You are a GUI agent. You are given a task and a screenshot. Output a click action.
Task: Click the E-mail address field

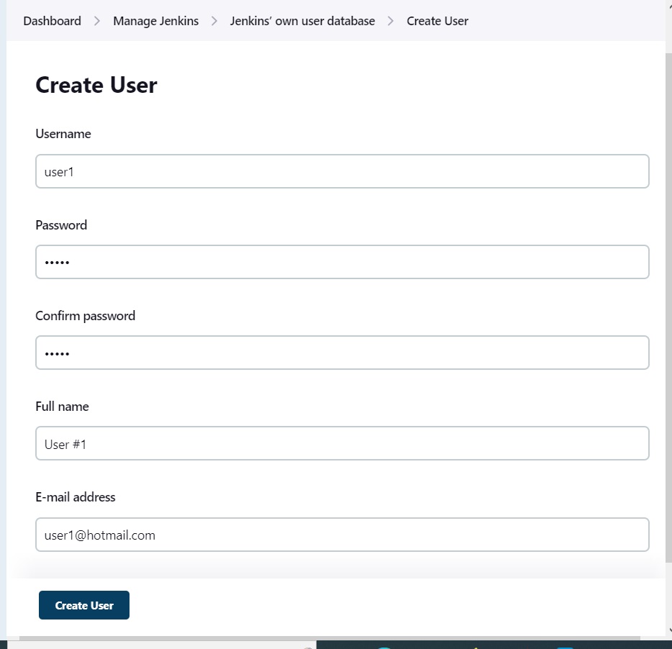pos(342,535)
